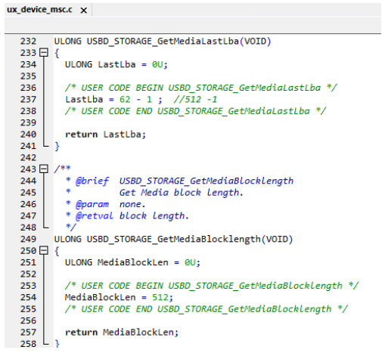Click the USBD_STORAGE_GetMediaLastLba function name on line 232

[x=163, y=41]
